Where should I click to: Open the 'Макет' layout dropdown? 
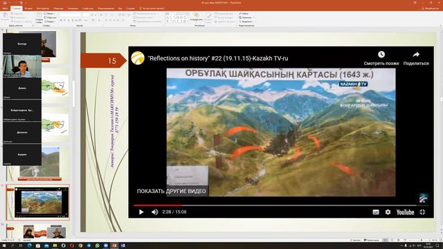(x=50, y=14)
